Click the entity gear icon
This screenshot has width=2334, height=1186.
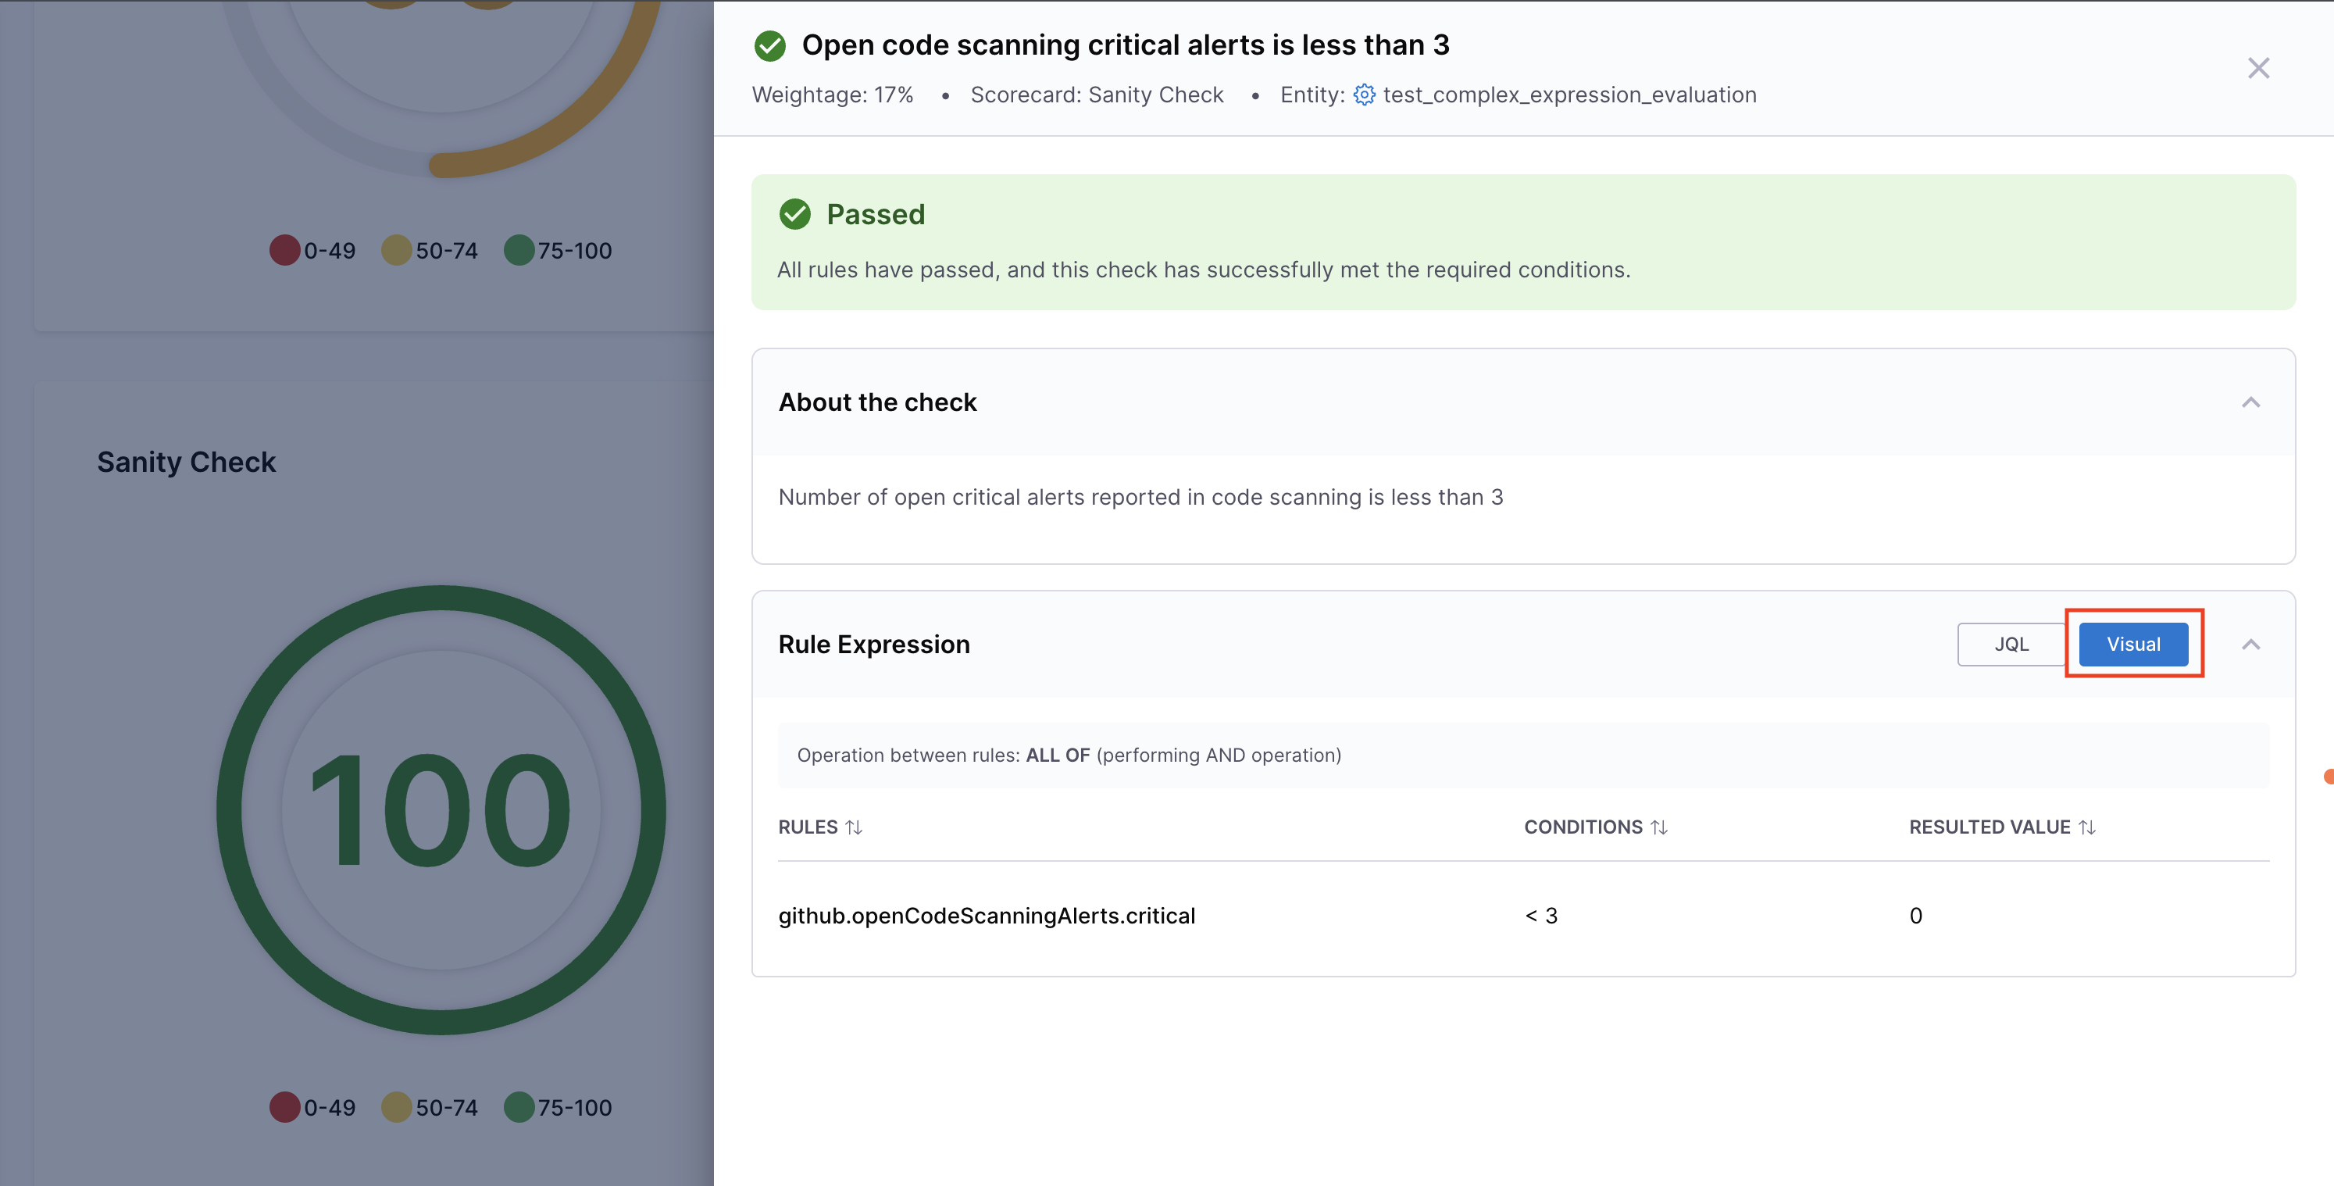1364,95
